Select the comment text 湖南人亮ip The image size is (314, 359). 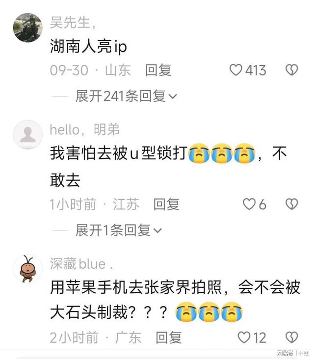tap(88, 46)
